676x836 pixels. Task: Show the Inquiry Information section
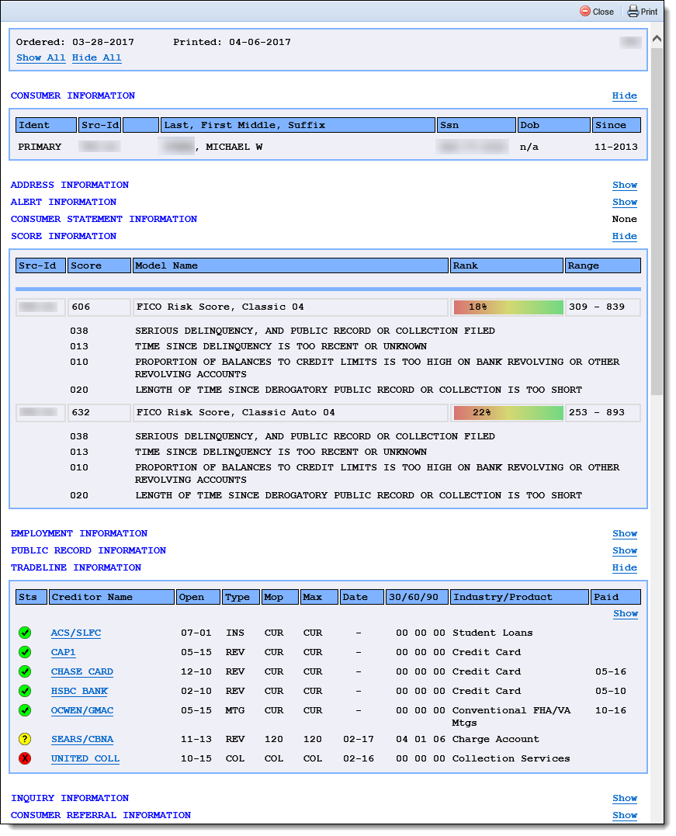[625, 798]
